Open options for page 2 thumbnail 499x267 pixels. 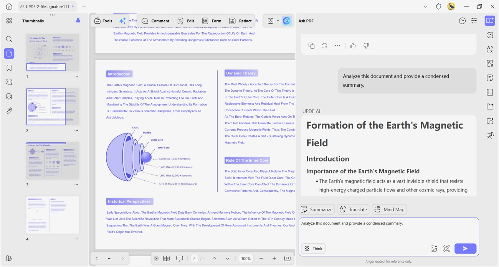(76, 130)
